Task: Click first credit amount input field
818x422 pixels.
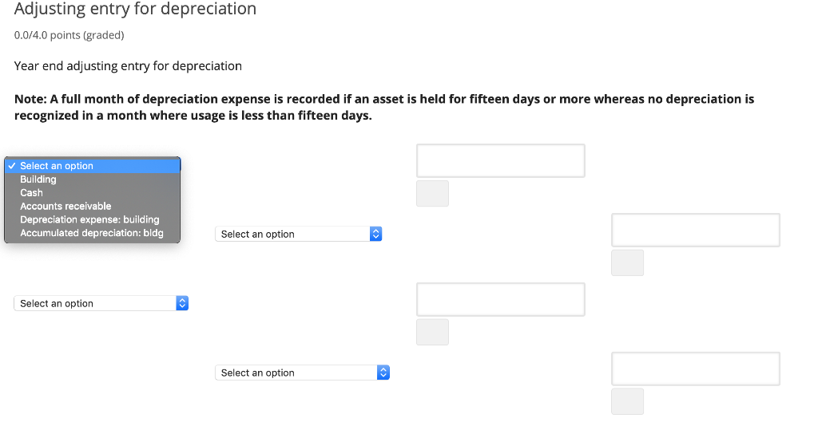Action: [x=695, y=231]
